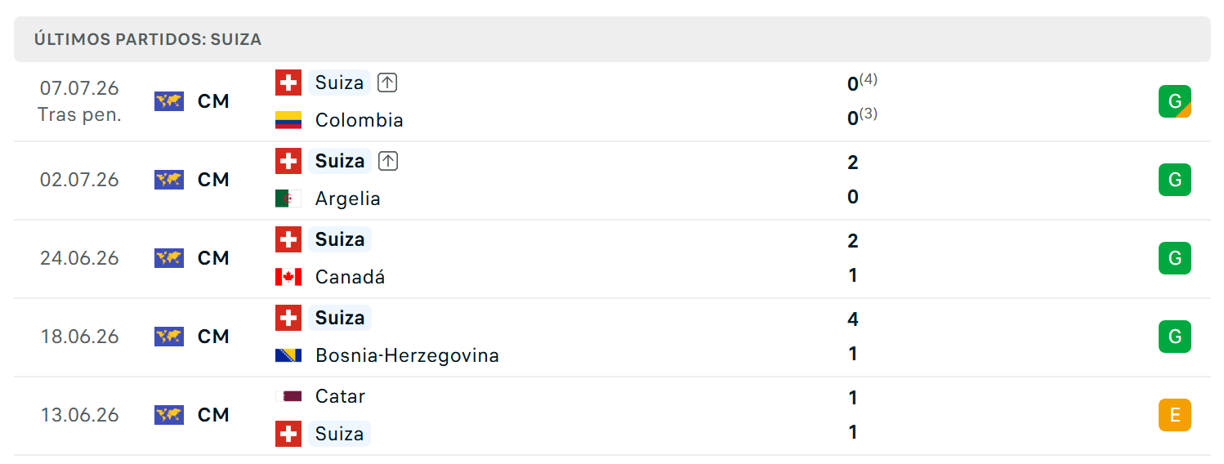The image size is (1224, 464).
Task: Click the G result badge for Canadá match
Action: tap(1175, 258)
